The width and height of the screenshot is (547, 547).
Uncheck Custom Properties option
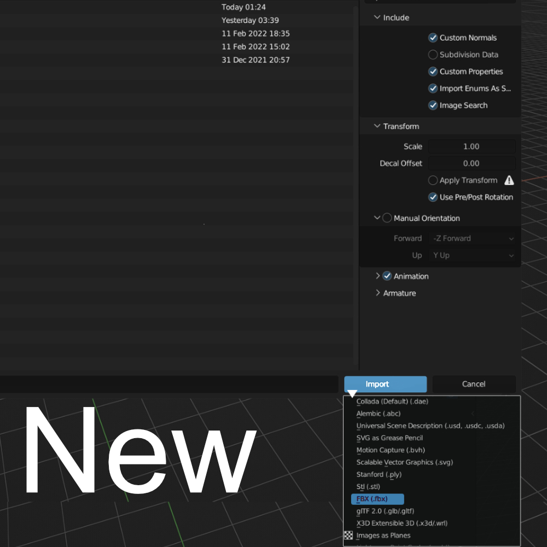(433, 72)
